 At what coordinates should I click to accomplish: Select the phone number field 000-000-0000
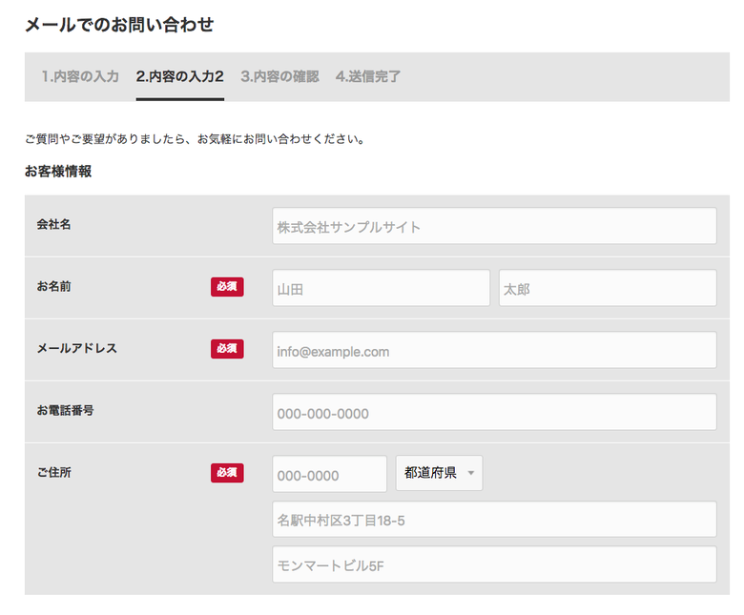(x=494, y=412)
